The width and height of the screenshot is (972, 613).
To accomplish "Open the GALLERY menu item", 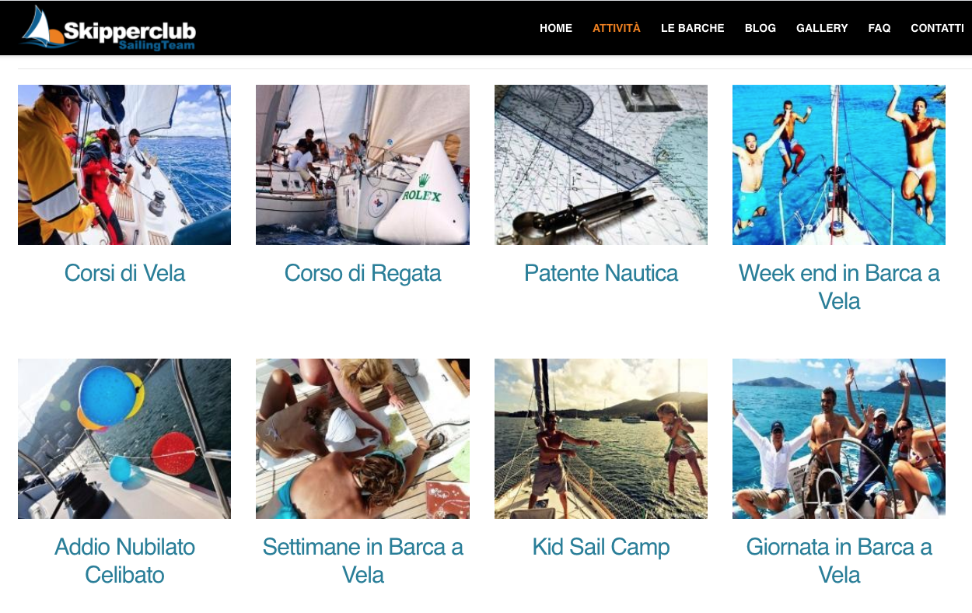I will (x=822, y=28).
